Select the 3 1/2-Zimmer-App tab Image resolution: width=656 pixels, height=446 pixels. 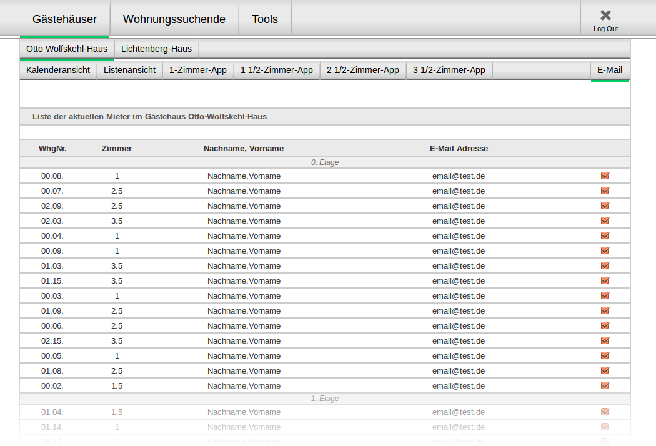[449, 70]
